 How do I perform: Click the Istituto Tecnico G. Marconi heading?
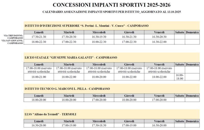67,89
